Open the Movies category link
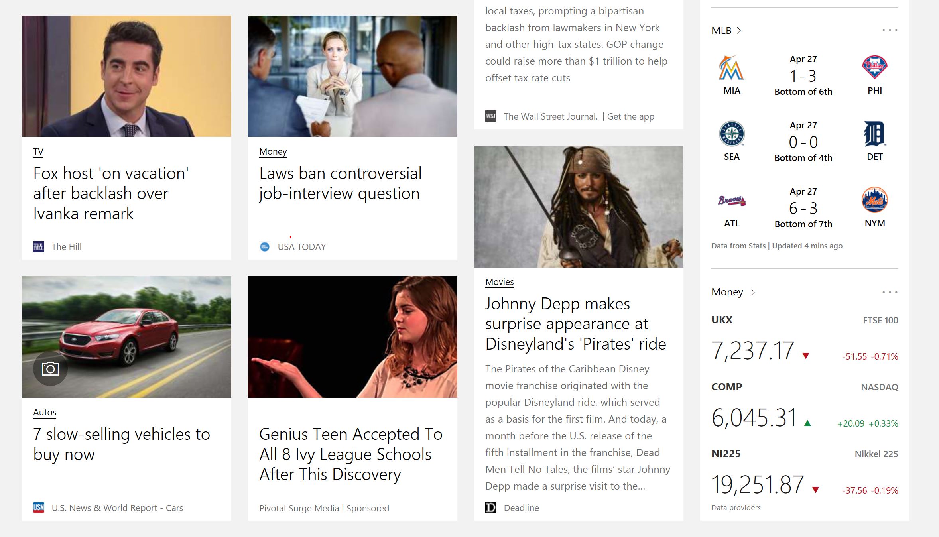Viewport: 939px width, 537px height. pos(500,282)
